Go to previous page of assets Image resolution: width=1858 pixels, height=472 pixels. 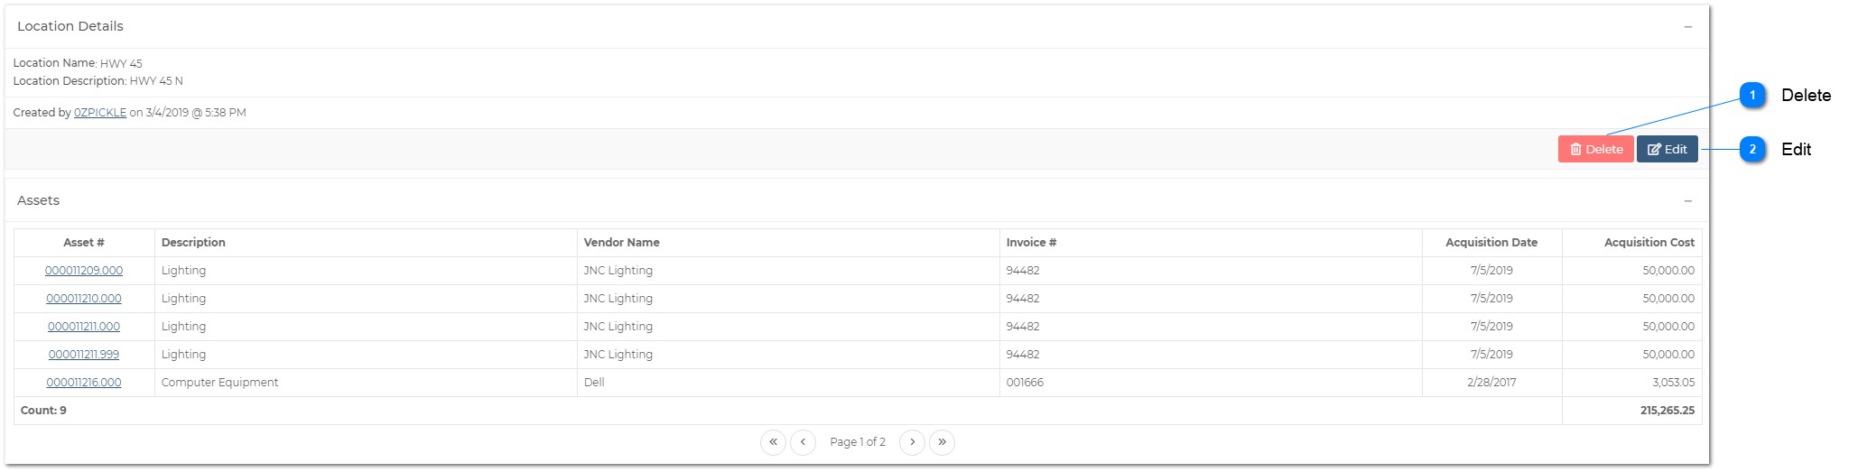point(803,442)
